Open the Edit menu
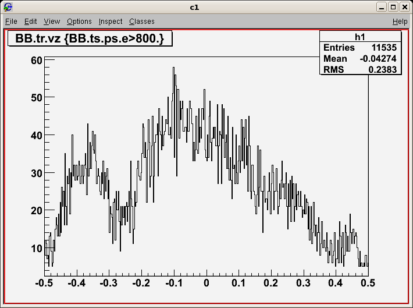Image resolution: width=413 pixels, height=308 pixels. click(x=31, y=22)
